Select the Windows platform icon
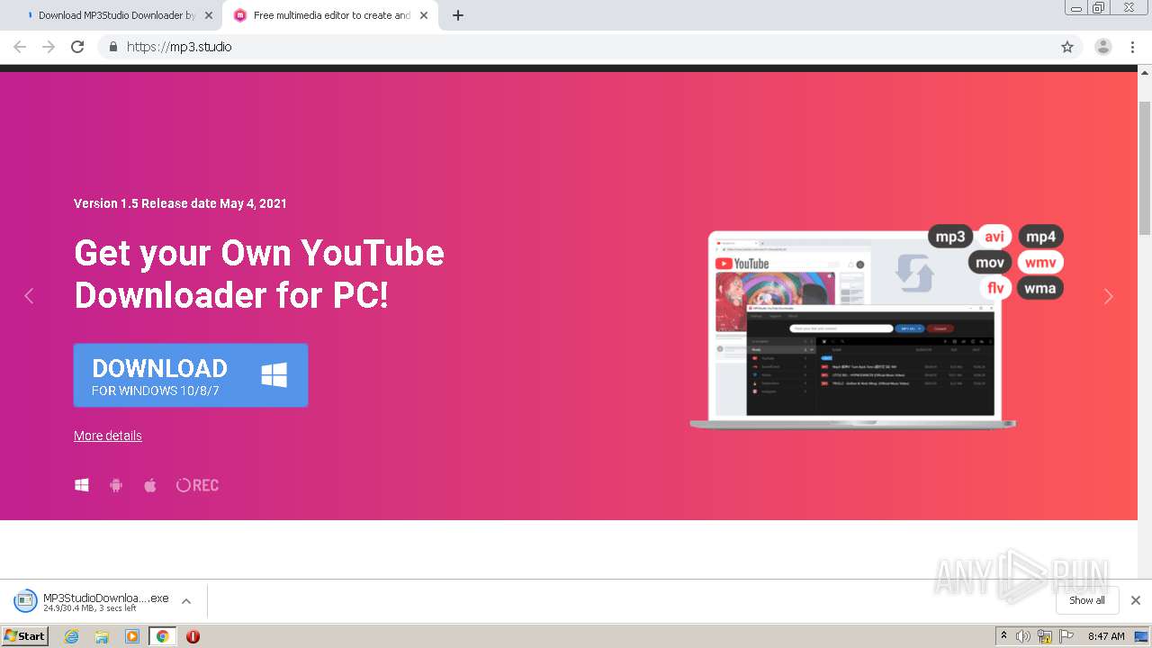 82,485
